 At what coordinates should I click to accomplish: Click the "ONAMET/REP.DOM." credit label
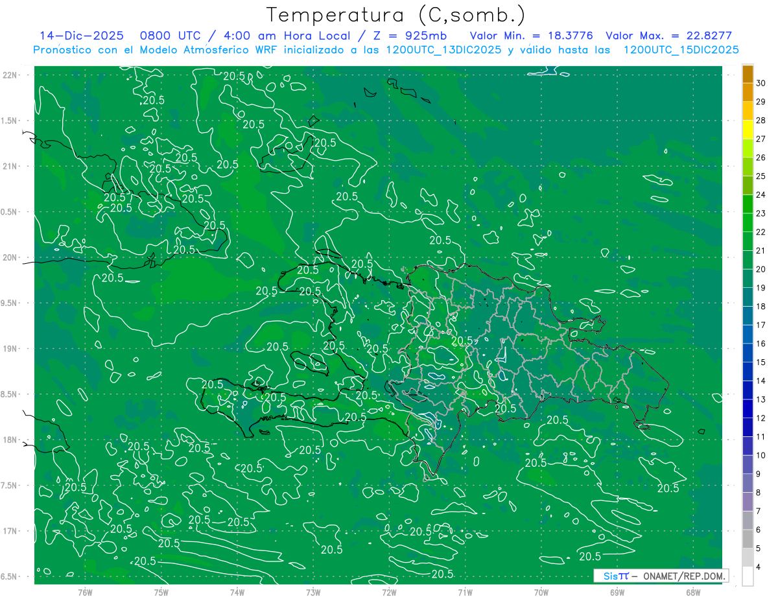click(683, 576)
